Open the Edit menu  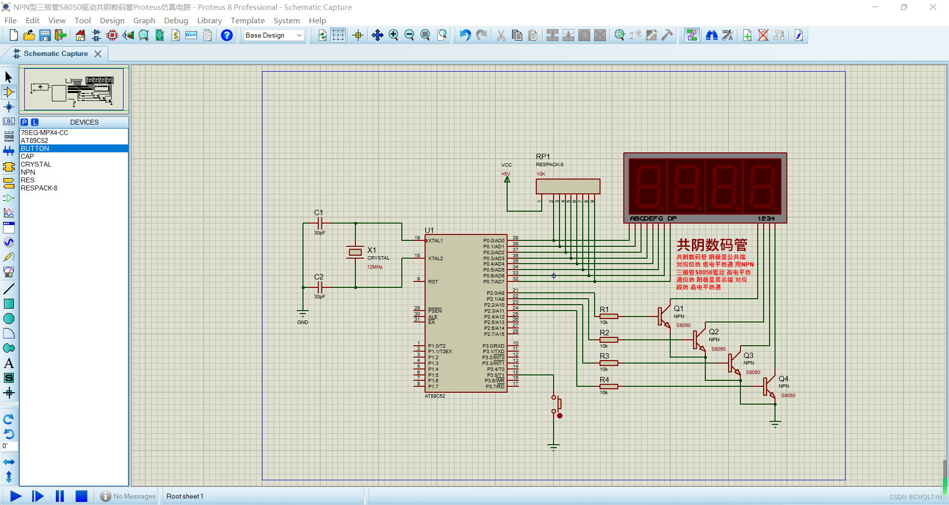tap(33, 20)
